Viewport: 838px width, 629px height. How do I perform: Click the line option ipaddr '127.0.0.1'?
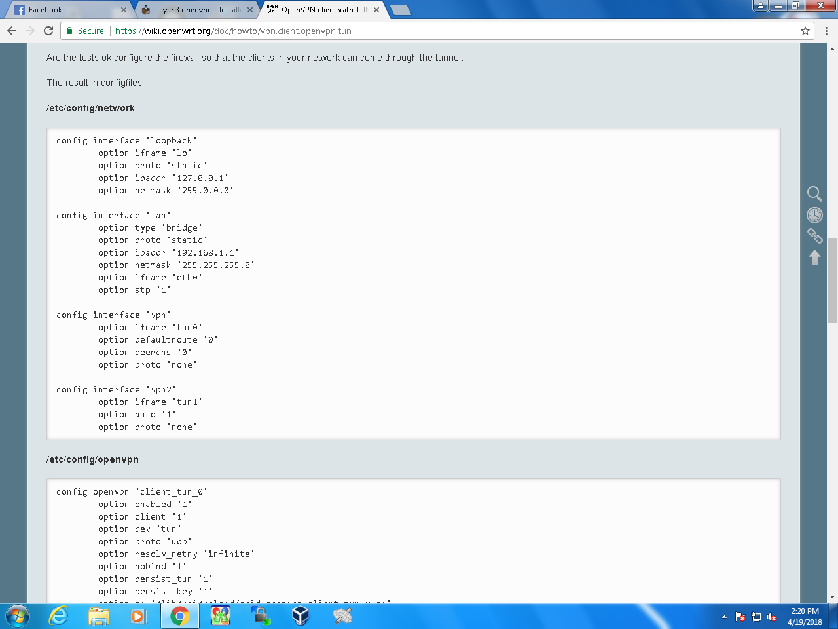[163, 178]
